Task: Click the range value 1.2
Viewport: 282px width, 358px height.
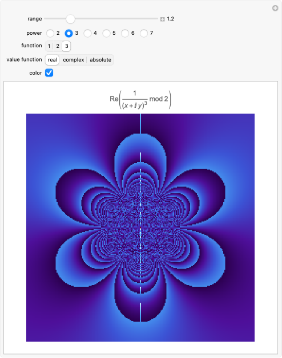Action: (x=170, y=19)
